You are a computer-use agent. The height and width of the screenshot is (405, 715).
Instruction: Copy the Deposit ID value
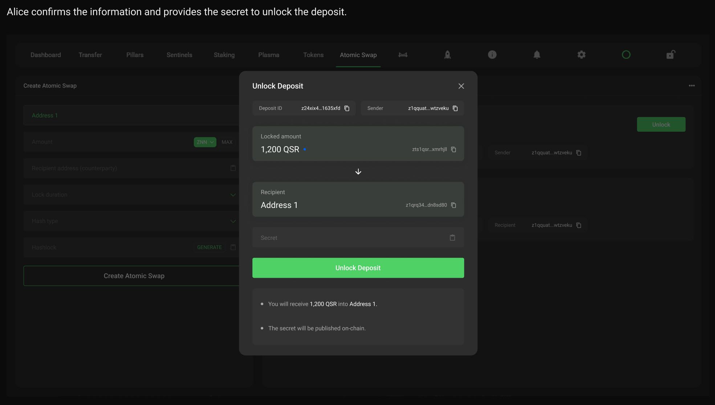pyautogui.click(x=347, y=108)
